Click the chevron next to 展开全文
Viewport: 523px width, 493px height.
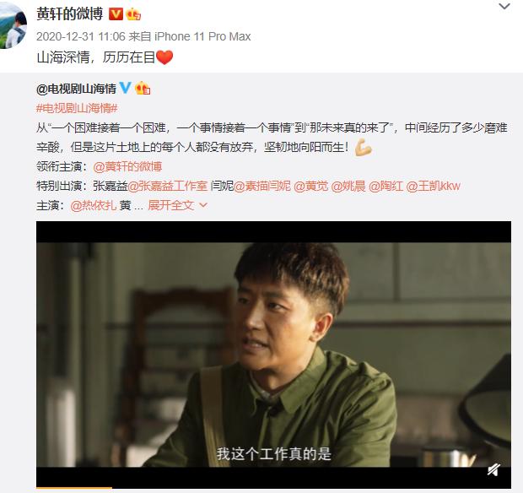tap(203, 205)
